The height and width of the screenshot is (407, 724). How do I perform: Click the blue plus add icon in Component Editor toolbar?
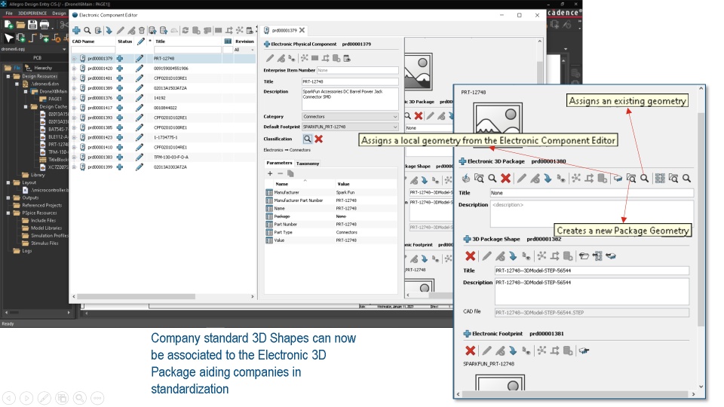click(76, 30)
